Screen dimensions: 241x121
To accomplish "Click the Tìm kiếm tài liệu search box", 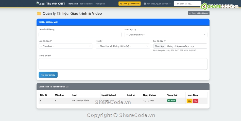I will coord(187,4).
